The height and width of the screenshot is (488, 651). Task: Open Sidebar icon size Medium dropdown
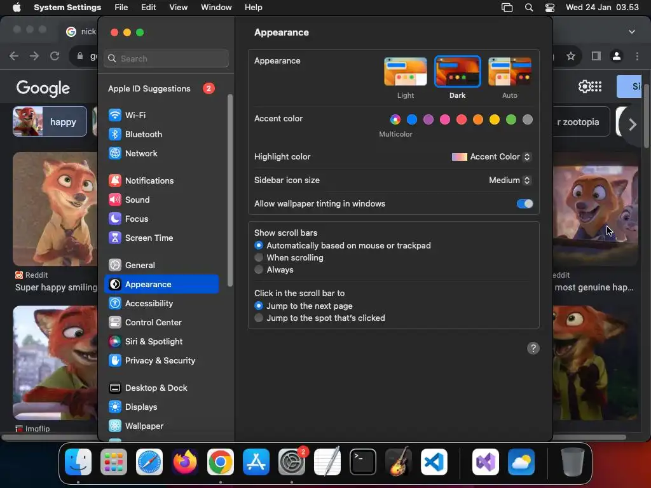pyautogui.click(x=510, y=180)
